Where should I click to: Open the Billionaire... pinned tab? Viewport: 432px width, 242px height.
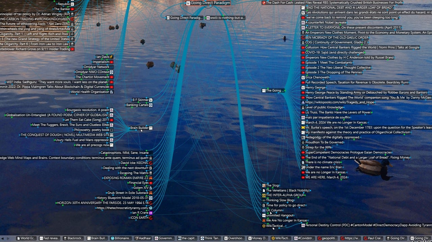pos(121,238)
